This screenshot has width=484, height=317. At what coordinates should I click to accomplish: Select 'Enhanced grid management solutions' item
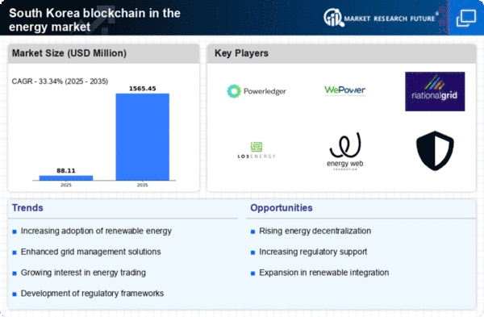90,252
